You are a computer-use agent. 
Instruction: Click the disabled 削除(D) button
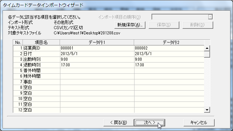point(198,25)
